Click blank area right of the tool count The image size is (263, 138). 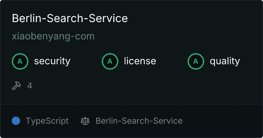pos(143,86)
